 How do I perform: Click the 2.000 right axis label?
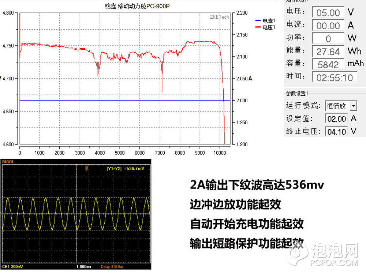(242, 100)
